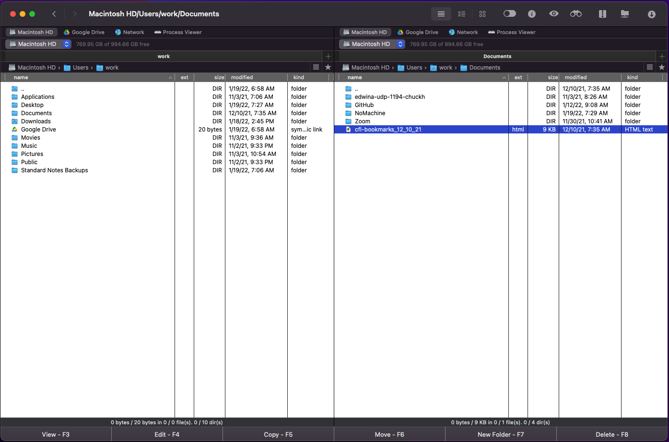Add new tab in left pane
This screenshot has width=669, height=442.
[x=328, y=56]
